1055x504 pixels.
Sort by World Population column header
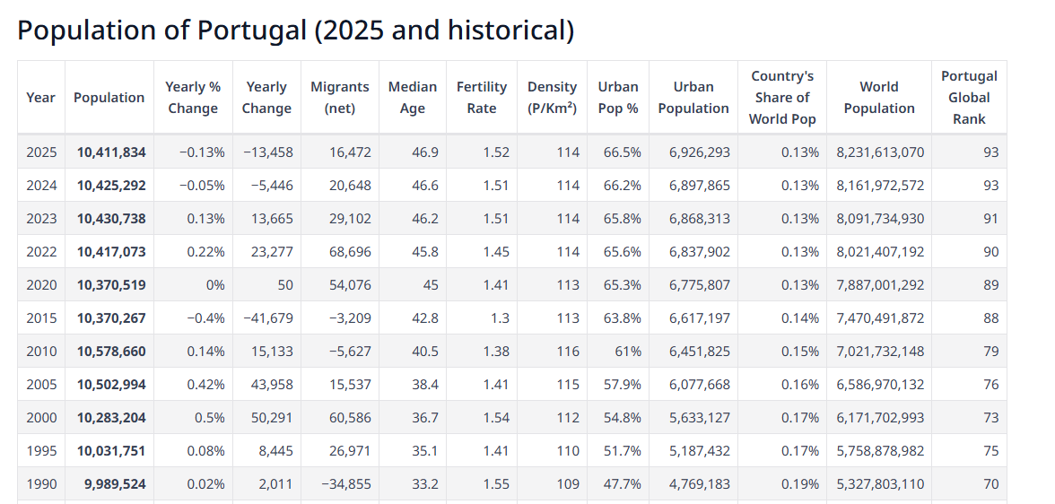pyautogui.click(x=879, y=98)
